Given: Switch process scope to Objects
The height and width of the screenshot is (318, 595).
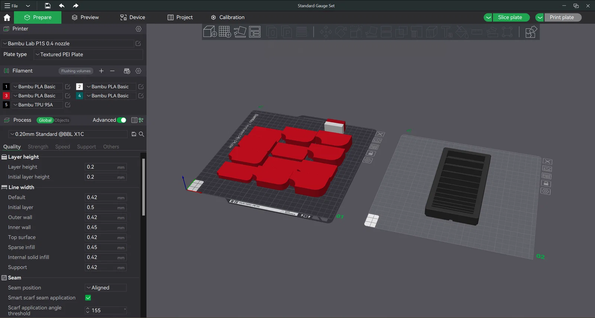Looking at the screenshot, I should click(62, 120).
